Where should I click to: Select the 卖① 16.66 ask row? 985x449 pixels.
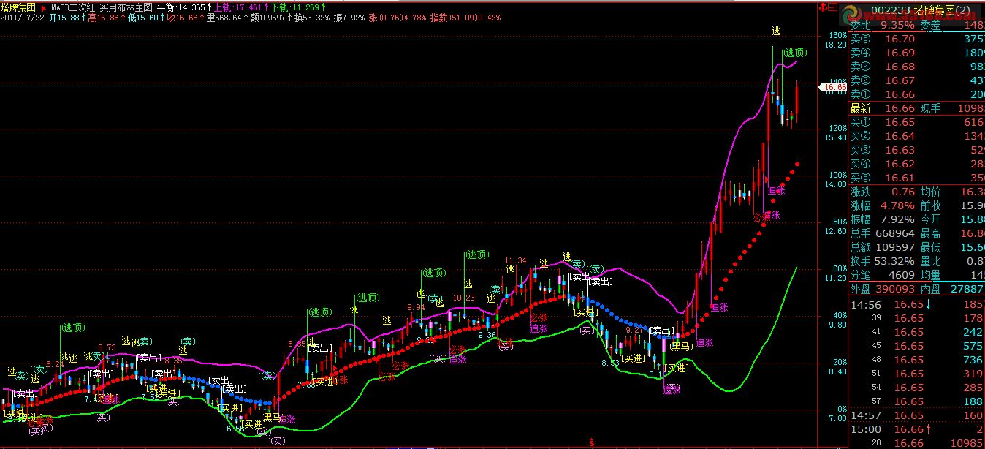917,94
